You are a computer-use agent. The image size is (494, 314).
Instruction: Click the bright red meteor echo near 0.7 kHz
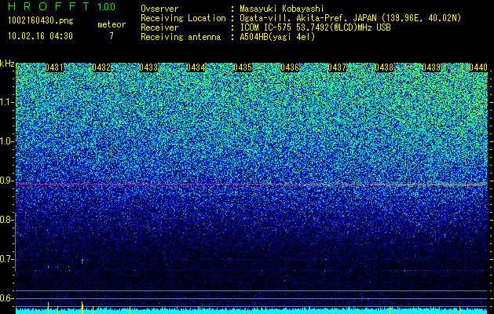(x=82, y=261)
